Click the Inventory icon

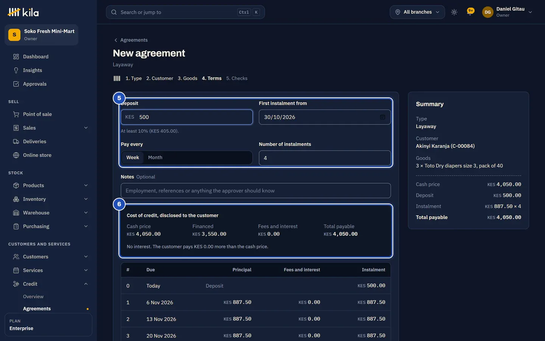pos(16,199)
